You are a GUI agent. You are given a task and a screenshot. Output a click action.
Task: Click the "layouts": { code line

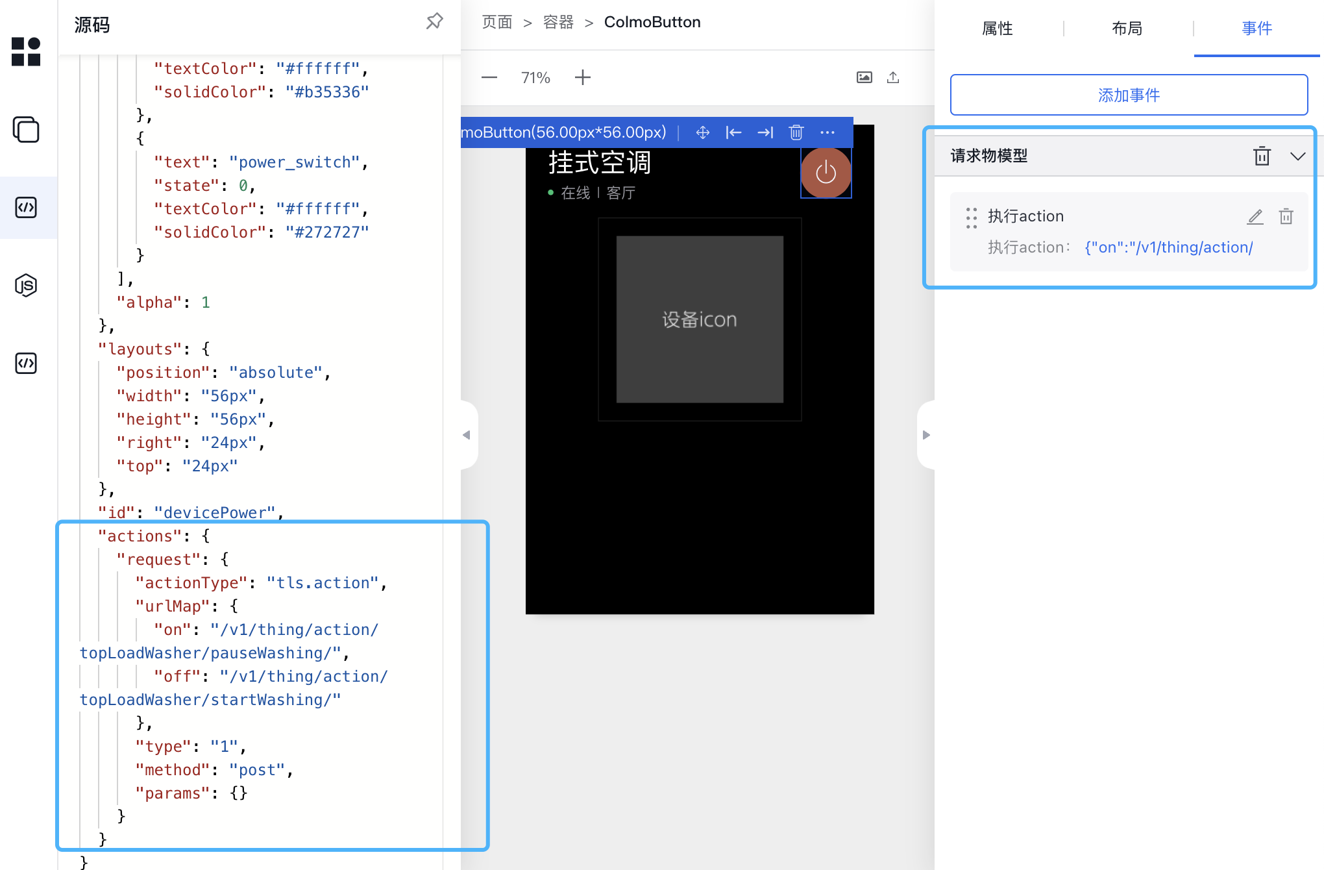pos(154,349)
